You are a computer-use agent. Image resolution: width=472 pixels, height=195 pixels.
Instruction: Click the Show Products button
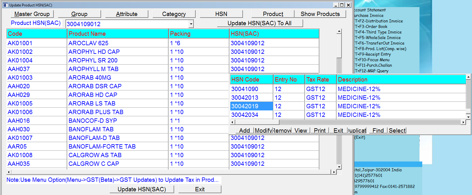click(x=320, y=14)
